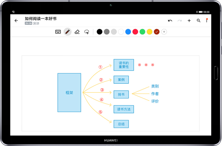
Task: Pick the white pen color
Action: point(121,32)
